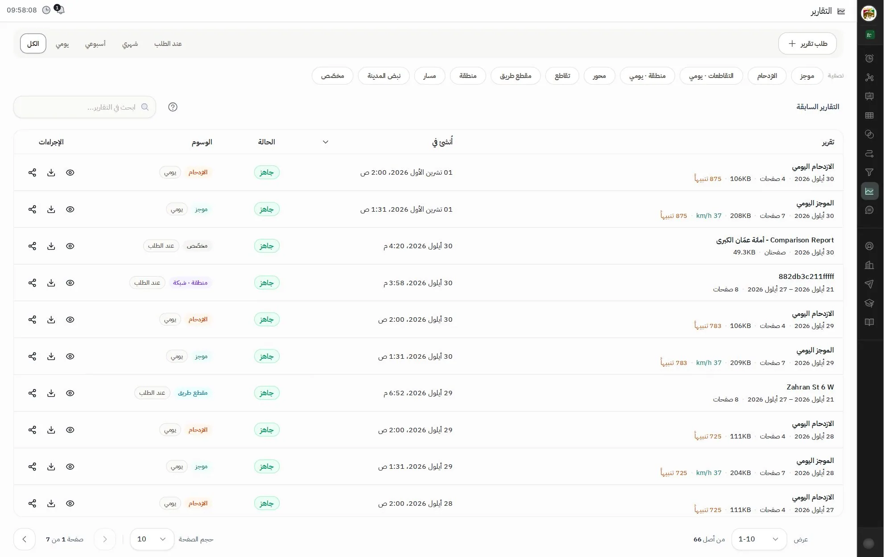The height and width of the screenshot is (557, 892).
Task: Click the clock icon beside the time
Action: (46, 10)
